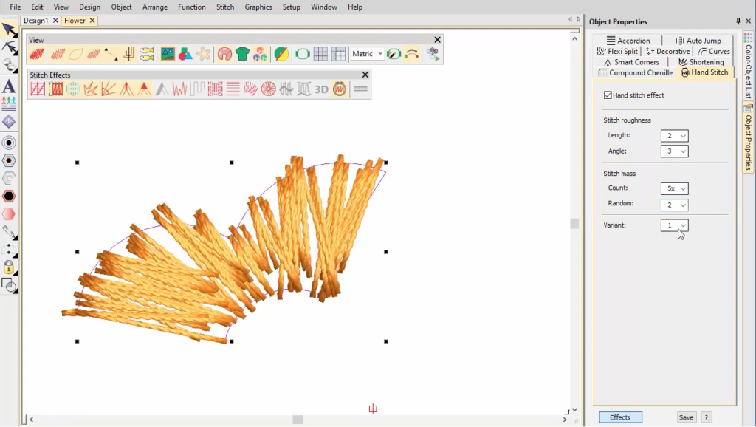Click the Show Grid icon in View toolbar
The image size is (756, 427).
[320, 54]
